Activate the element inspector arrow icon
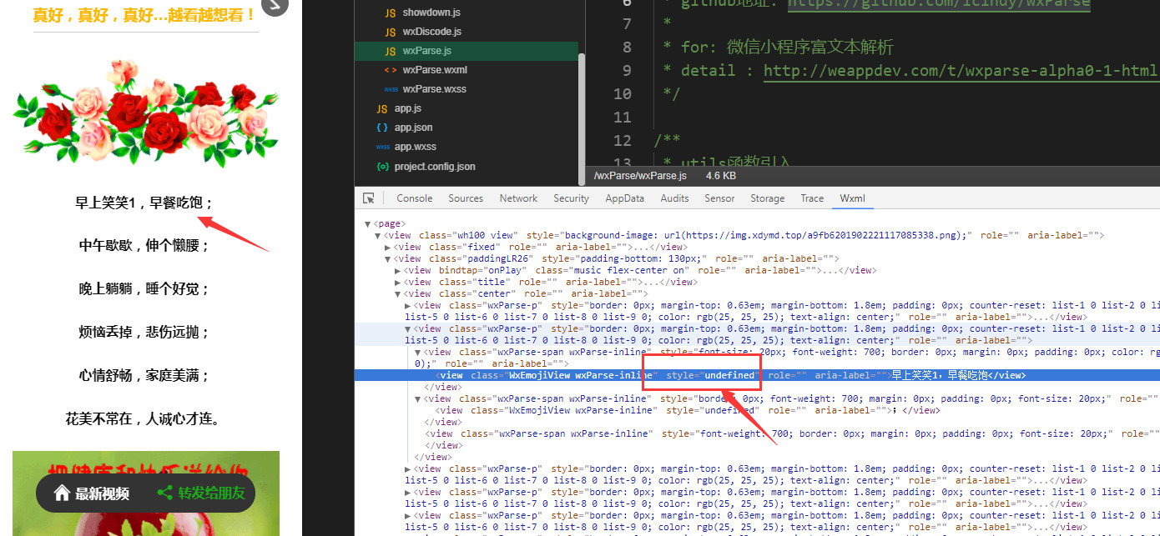 (x=369, y=198)
